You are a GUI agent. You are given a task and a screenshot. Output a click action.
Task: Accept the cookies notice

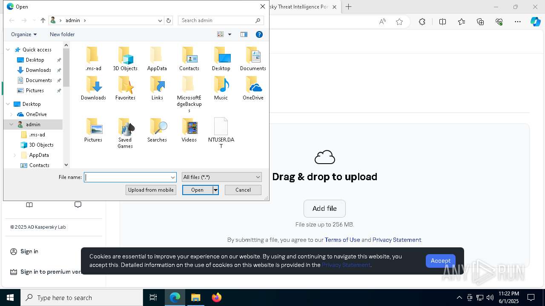click(440, 261)
